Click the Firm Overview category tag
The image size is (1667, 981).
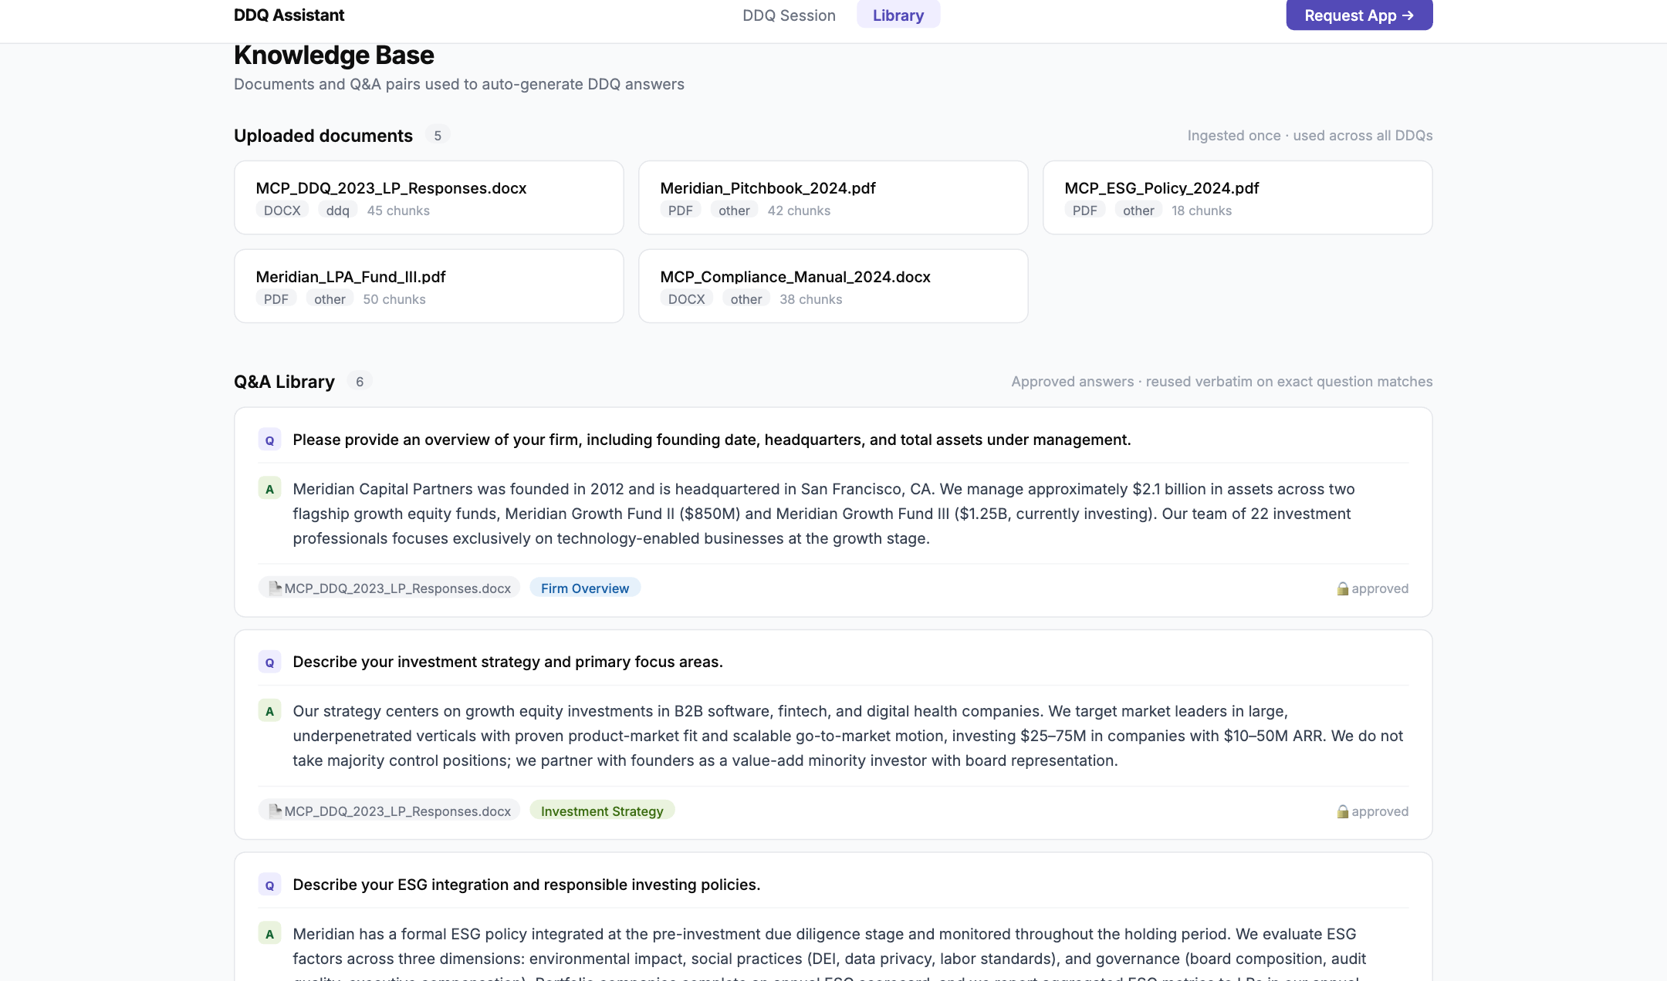coord(585,588)
